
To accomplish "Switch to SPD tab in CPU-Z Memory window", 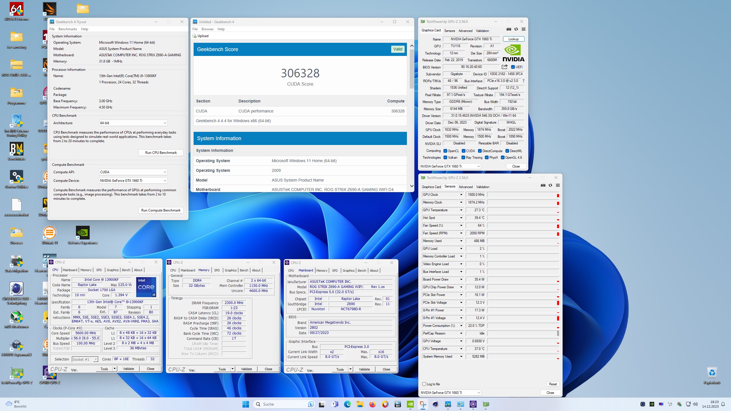I will coord(217,270).
